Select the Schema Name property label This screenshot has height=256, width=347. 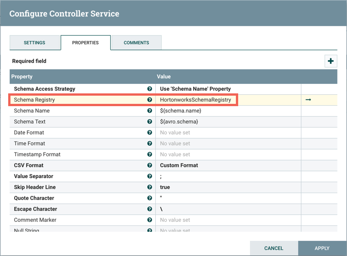pos(31,111)
